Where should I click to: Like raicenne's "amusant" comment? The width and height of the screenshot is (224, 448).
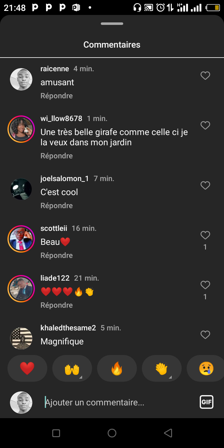(x=205, y=76)
